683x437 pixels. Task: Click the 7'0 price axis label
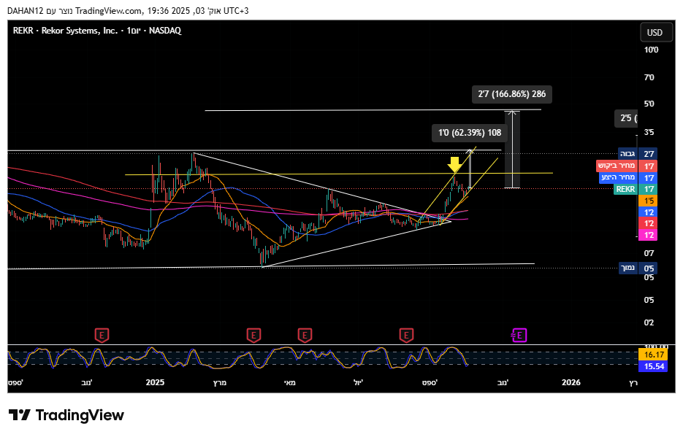click(649, 77)
